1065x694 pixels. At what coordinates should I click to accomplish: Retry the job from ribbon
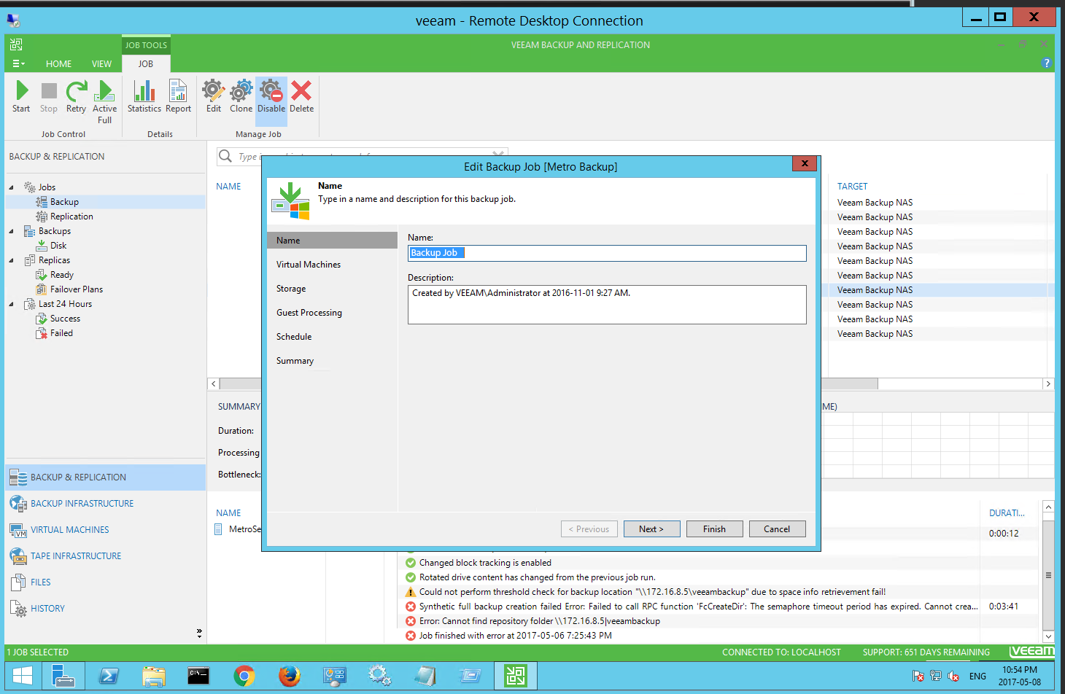(x=76, y=96)
